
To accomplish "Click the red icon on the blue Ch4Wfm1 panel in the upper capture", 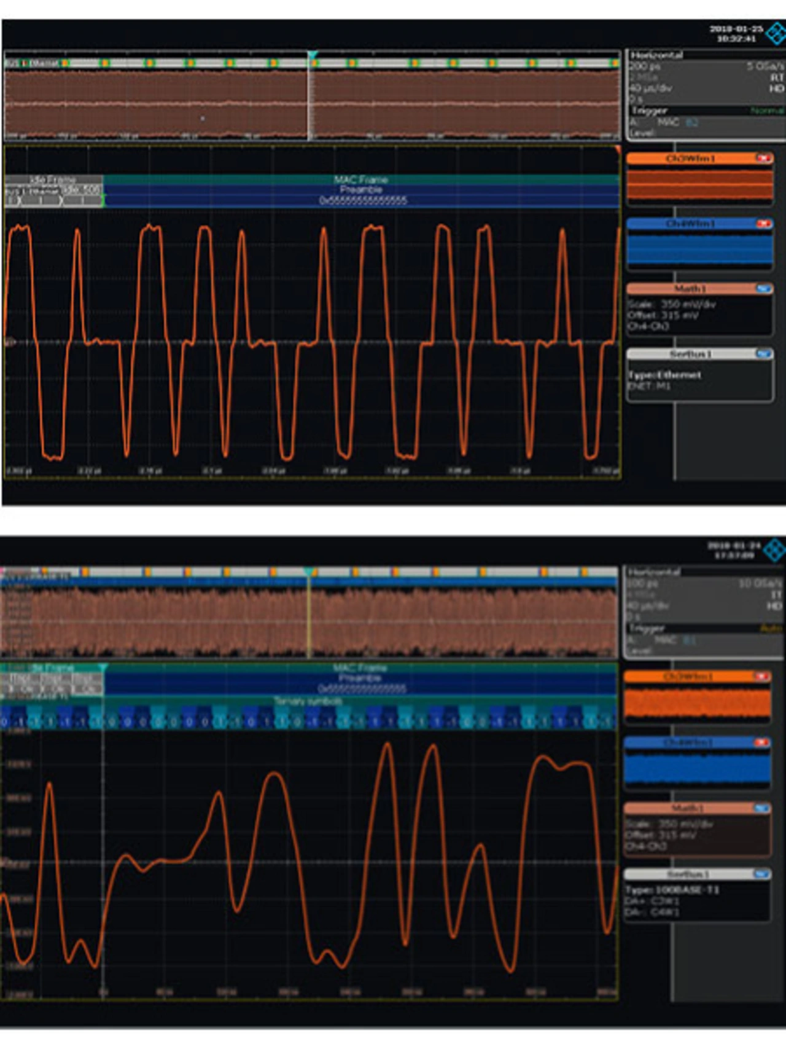I will (x=763, y=224).
